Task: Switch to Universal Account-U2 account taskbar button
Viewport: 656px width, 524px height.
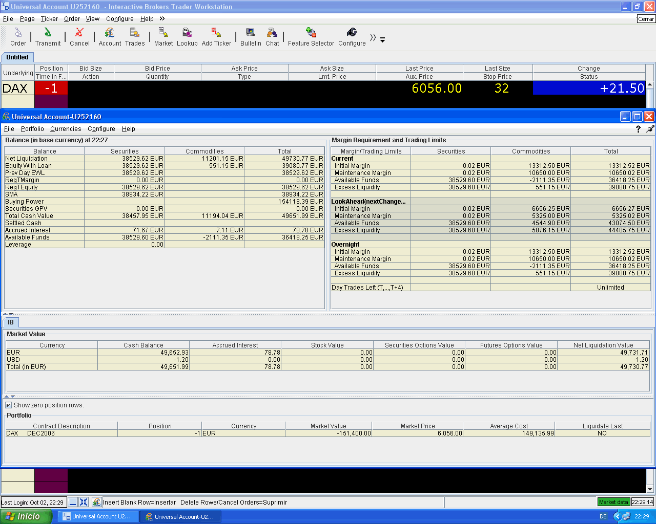Action: coord(180,517)
